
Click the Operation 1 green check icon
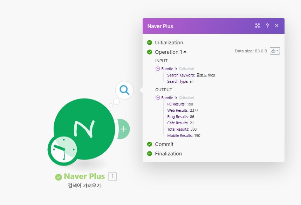[150, 52]
